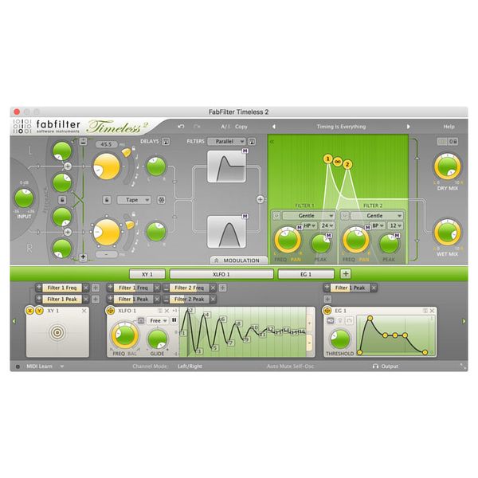
Task: Toggle the feedback lock button
Action: [x=108, y=200]
